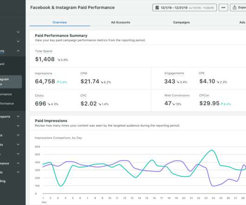The width and height of the screenshot is (246, 205).
Task: Click the purple line dip near day 24
Action: (x=213, y=186)
